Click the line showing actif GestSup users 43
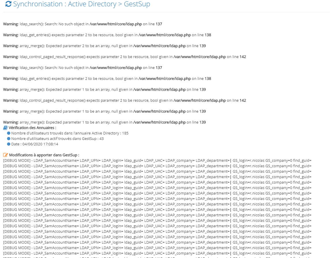The width and height of the screenshot is (330, 258). point(57,139)
